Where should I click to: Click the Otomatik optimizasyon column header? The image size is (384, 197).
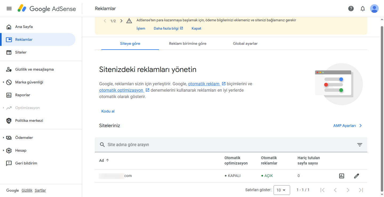[236, 160]
